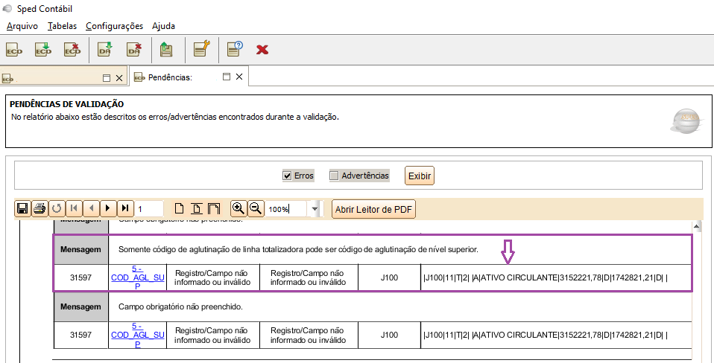Click Abrir Leitor de PDF button

[x=373, y=210]
